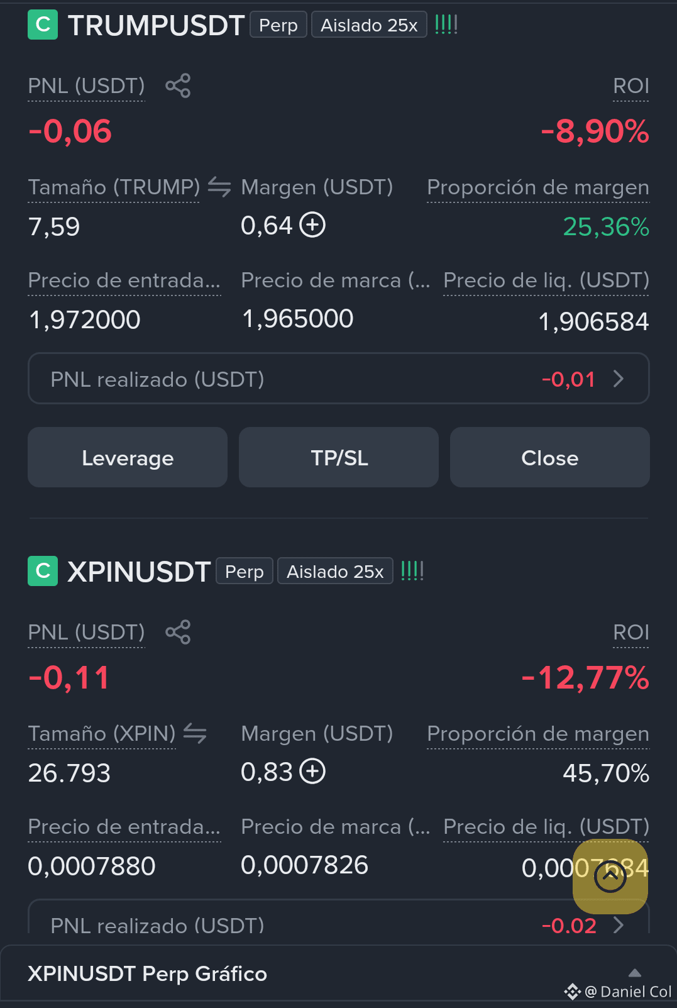Share the XPINUSDT PNL via share icon
This screenshot has width=677, height=1008.
178,632
